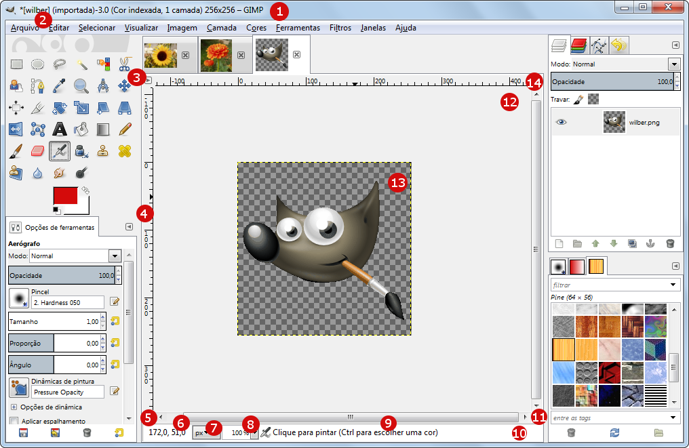This screenshot has width=689, height=448.
Task: Click the red foreground color swatch
Action: [65, 197]
